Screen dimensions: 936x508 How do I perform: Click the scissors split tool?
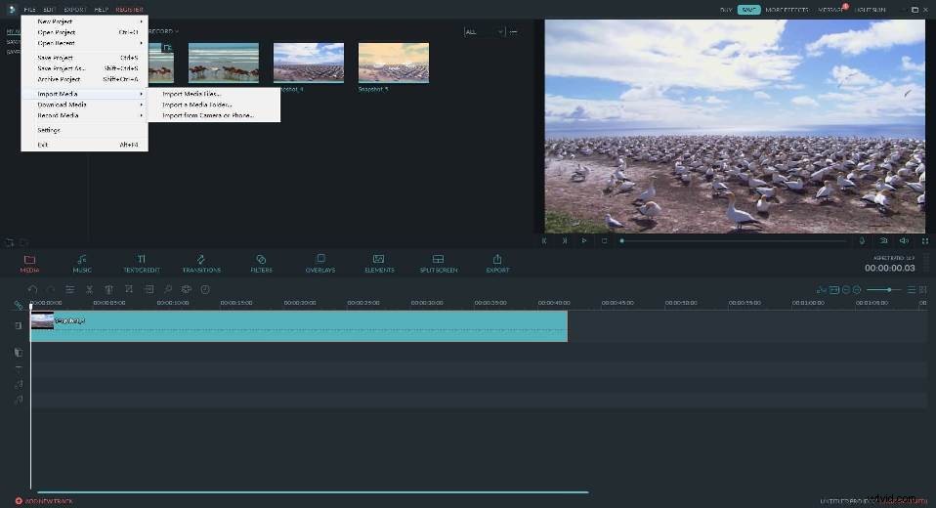tap(90, 289)
